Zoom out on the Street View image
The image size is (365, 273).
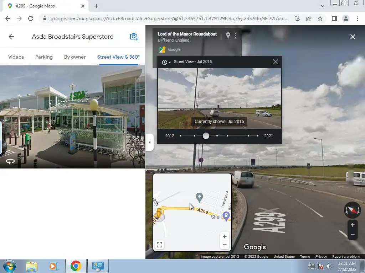click(353, 235)
